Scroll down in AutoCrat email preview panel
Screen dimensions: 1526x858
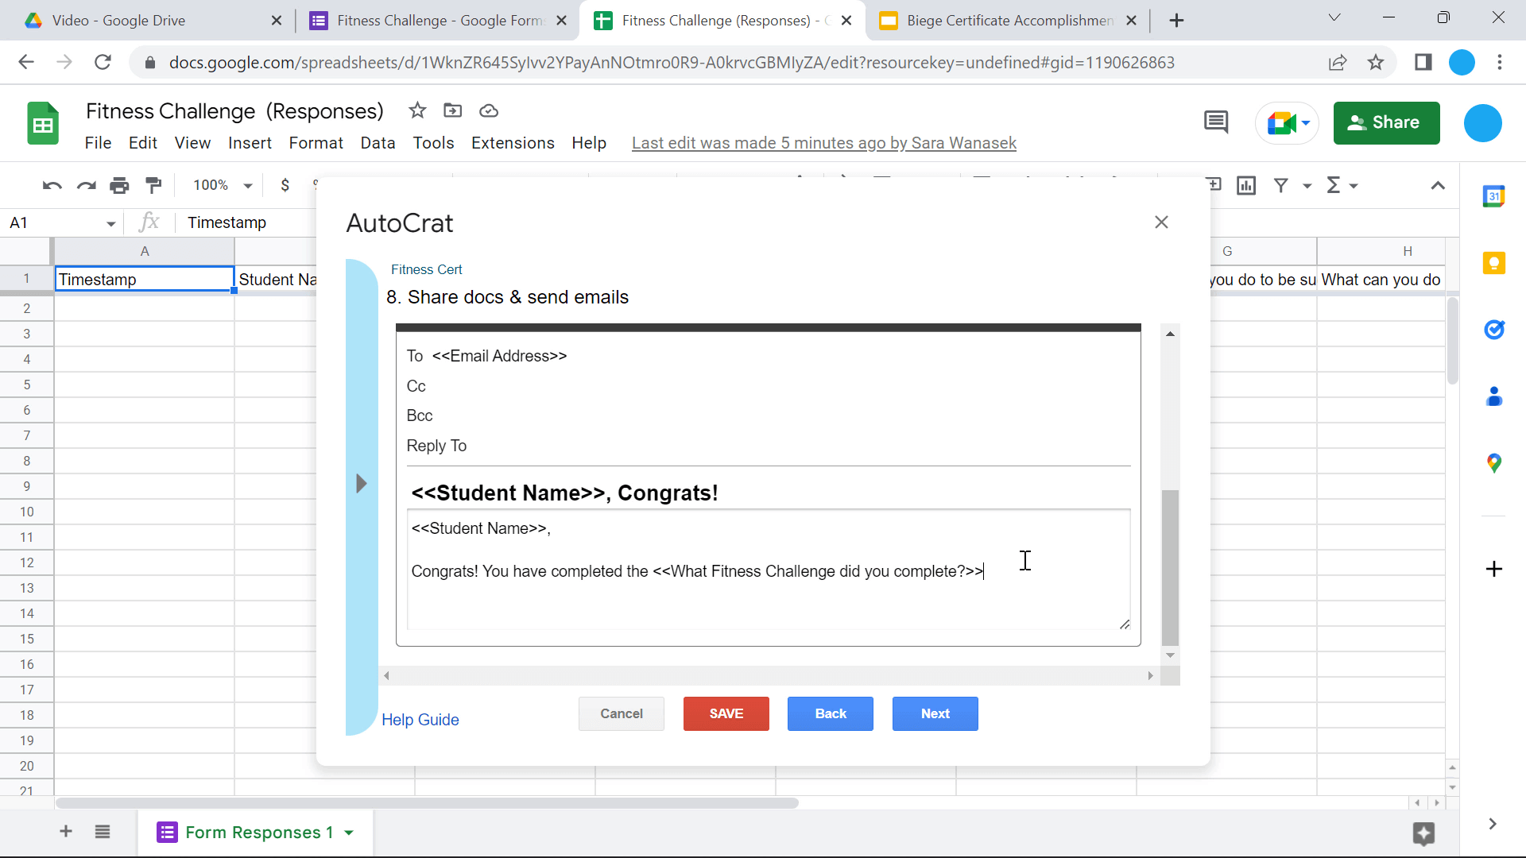point(1171,655)
